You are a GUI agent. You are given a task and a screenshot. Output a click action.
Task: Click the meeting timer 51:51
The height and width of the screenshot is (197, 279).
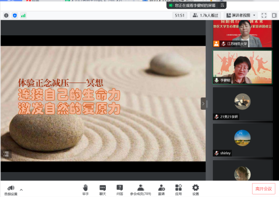[179, 16]
